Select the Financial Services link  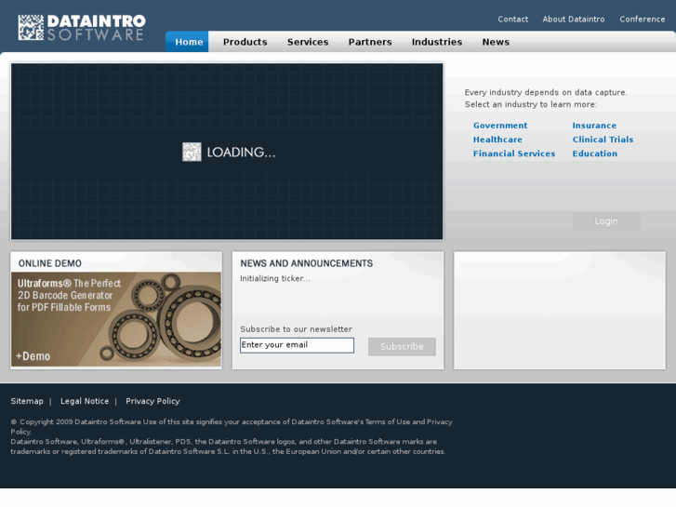(514, 153)
